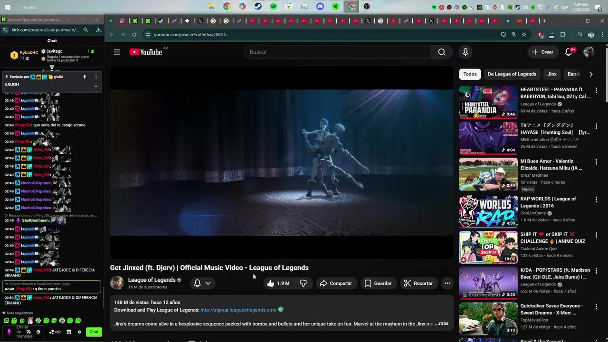Click KybaD4C top gifter in Kick leaderboard
608x342 pixels.
(x=24, y=55)
